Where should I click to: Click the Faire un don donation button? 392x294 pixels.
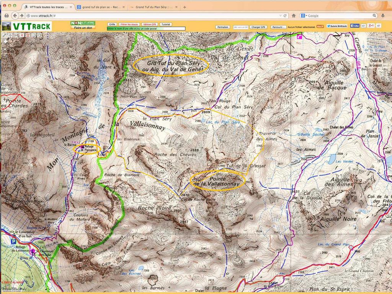click(83, 28)
